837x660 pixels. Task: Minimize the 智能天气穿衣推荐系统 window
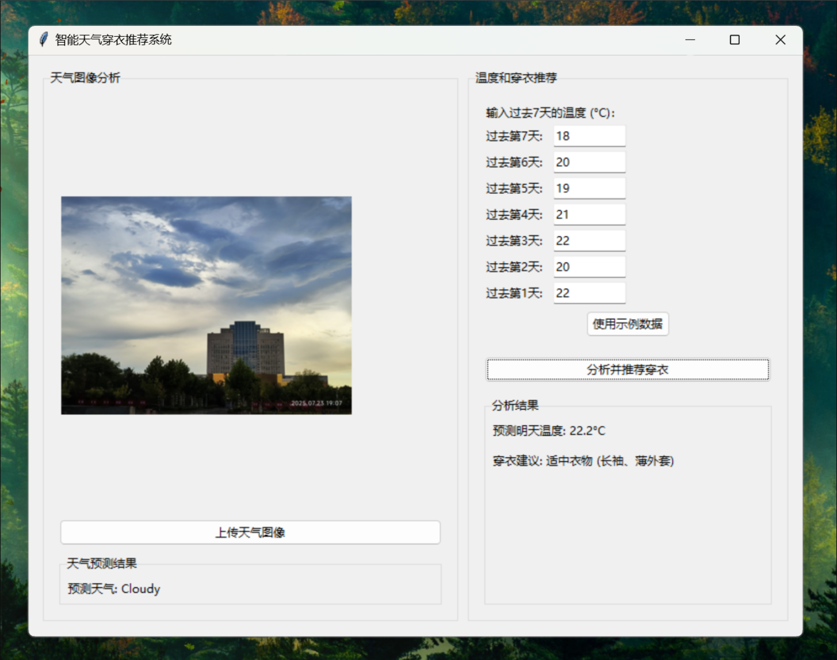pyautogui.click(x=690, y=40)
